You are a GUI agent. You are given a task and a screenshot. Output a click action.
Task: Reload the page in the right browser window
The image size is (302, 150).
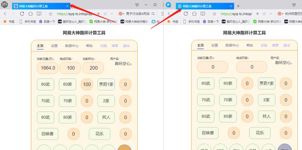(186, 14)
